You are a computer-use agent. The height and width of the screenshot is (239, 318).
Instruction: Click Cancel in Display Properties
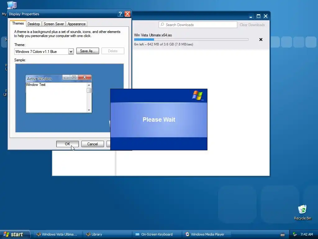point(93,144)
